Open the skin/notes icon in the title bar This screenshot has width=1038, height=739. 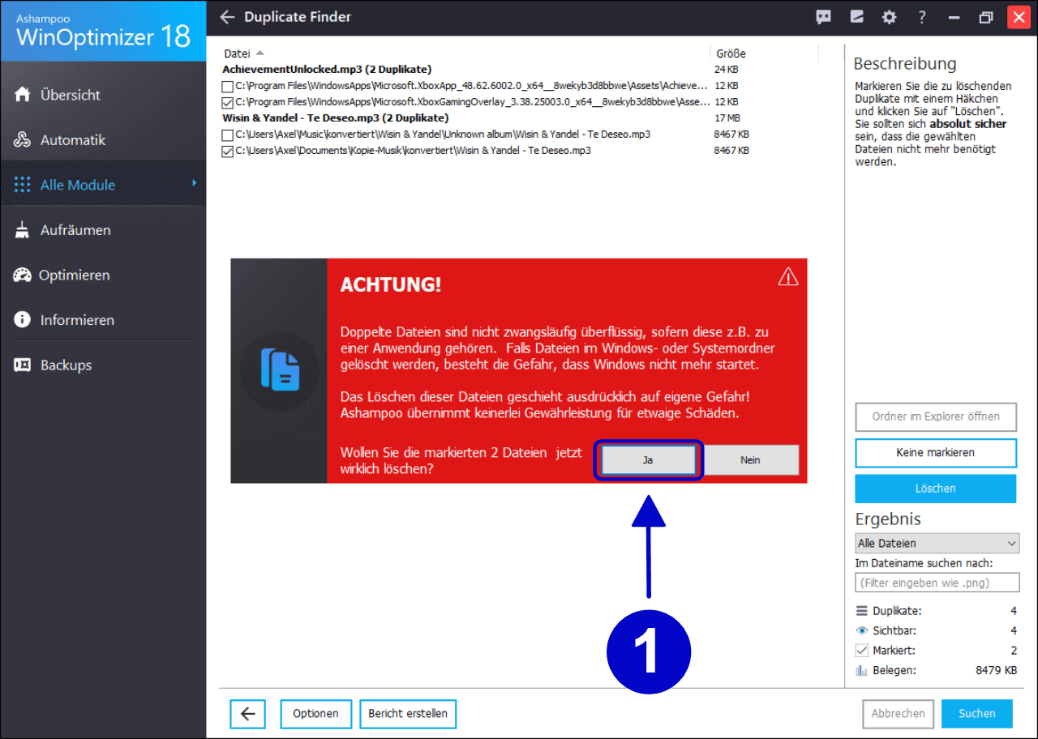click(x=856, y=17)
